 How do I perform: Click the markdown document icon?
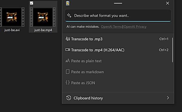pyautogui.click(x=68, y=72)
